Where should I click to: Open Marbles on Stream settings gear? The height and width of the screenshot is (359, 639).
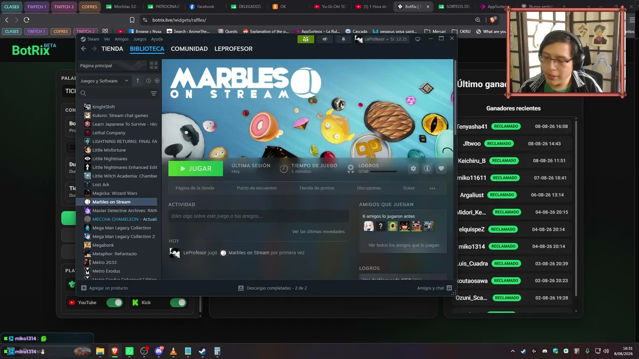coord(413,169)
